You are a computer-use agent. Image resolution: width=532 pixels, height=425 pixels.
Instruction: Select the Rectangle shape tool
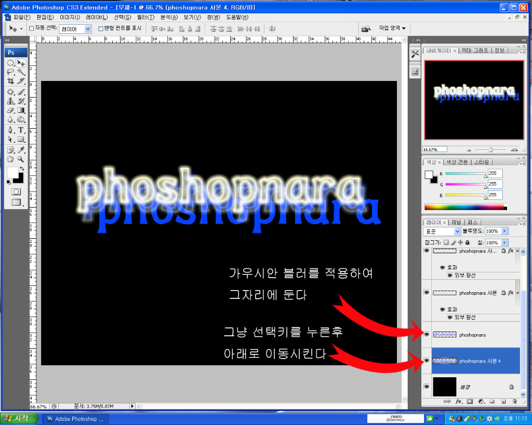21,139
